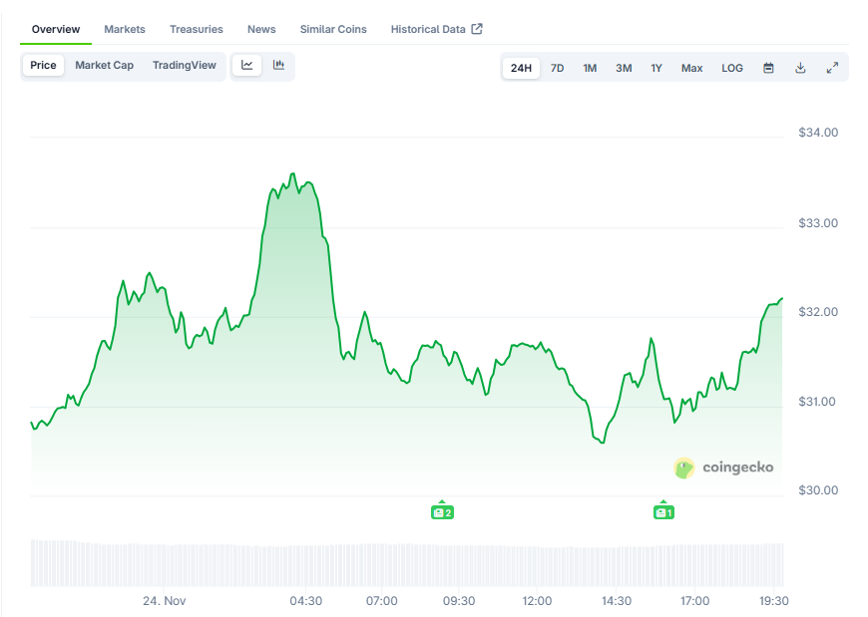This screenshot has height=617, width=868.
Task: Click the volume range navigator bar
Action: [407, 564]
